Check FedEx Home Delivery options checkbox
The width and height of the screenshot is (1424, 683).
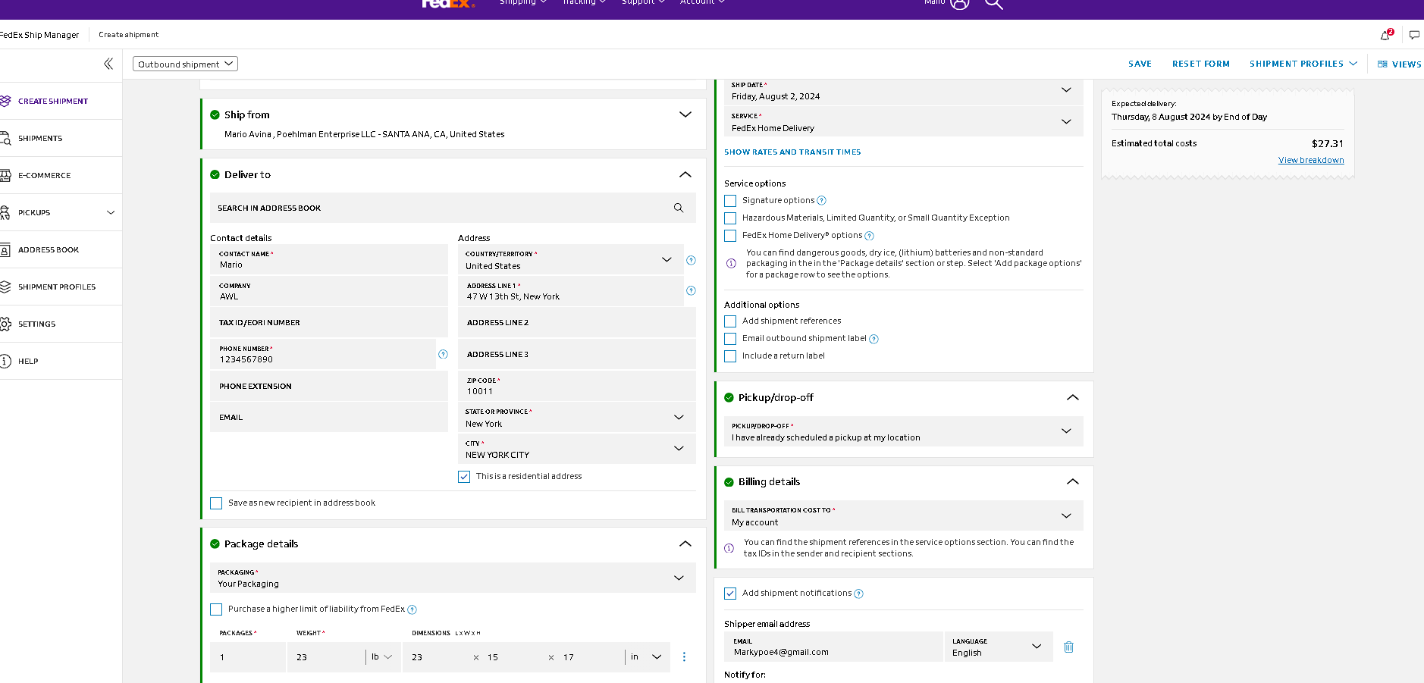(x=730, y=236)
